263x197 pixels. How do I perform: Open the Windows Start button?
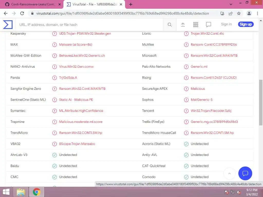[x=6, y=192]
